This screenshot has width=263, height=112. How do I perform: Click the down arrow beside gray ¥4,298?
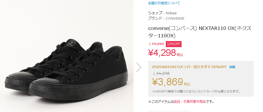tap(154, 74)
